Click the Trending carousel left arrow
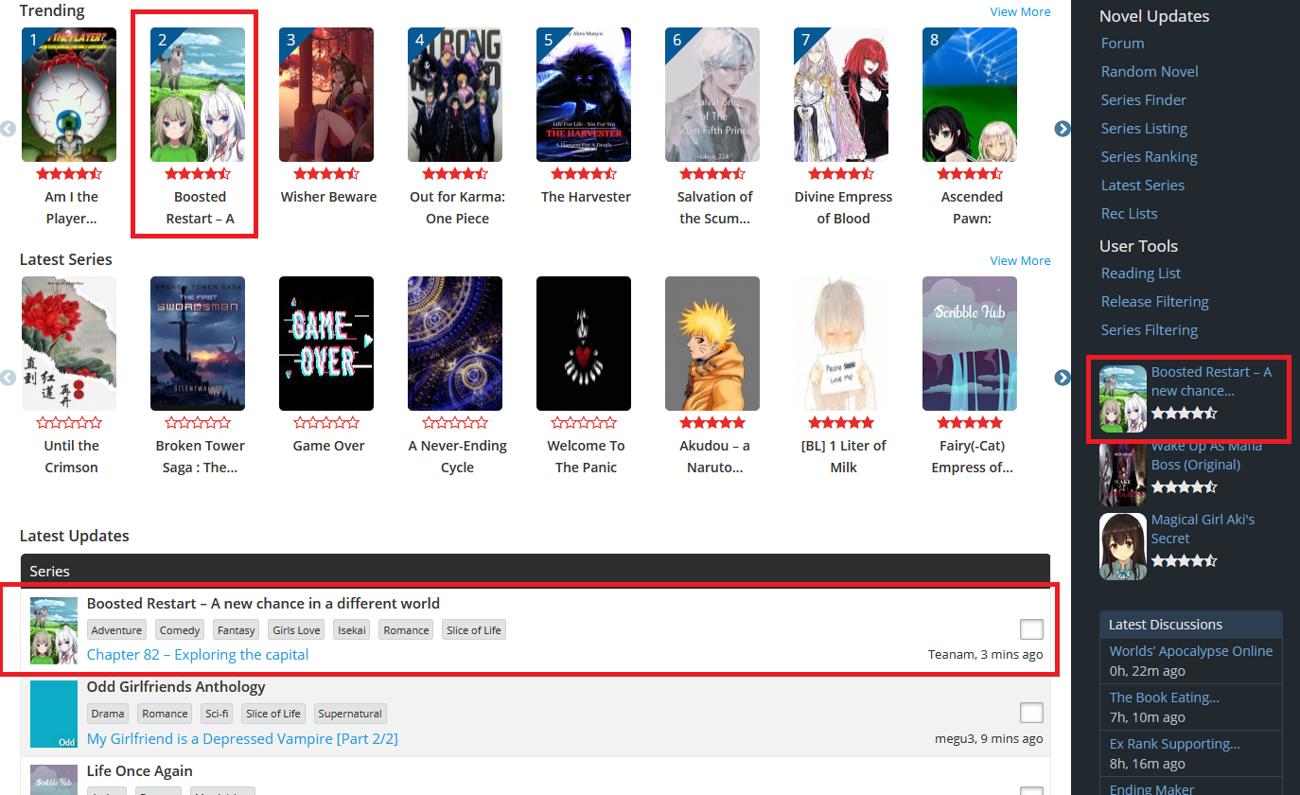Image resolution: width=1300 pixels, height=795 pixels. 9,129
